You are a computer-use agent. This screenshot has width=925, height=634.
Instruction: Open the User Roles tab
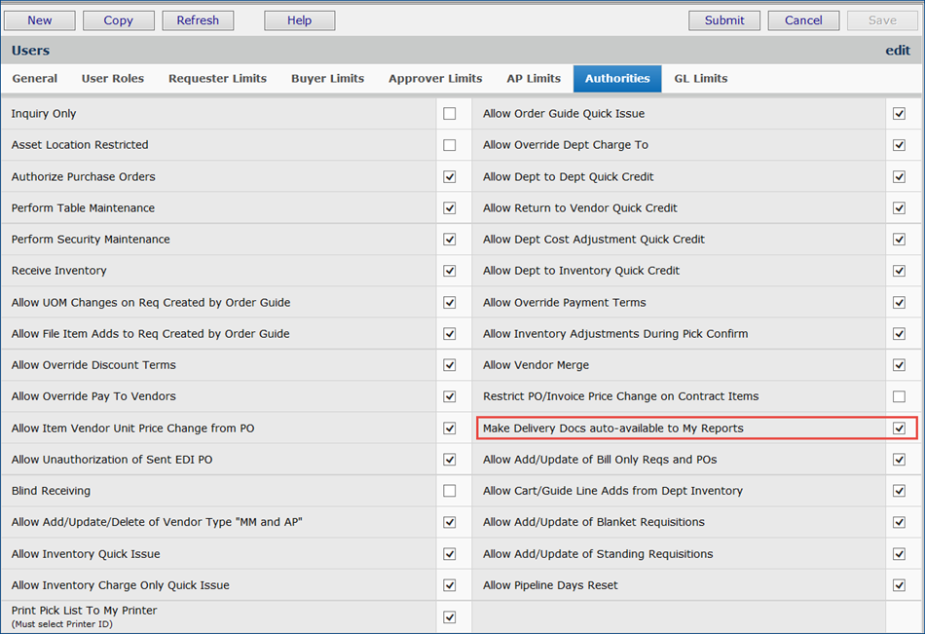point(113,79)
